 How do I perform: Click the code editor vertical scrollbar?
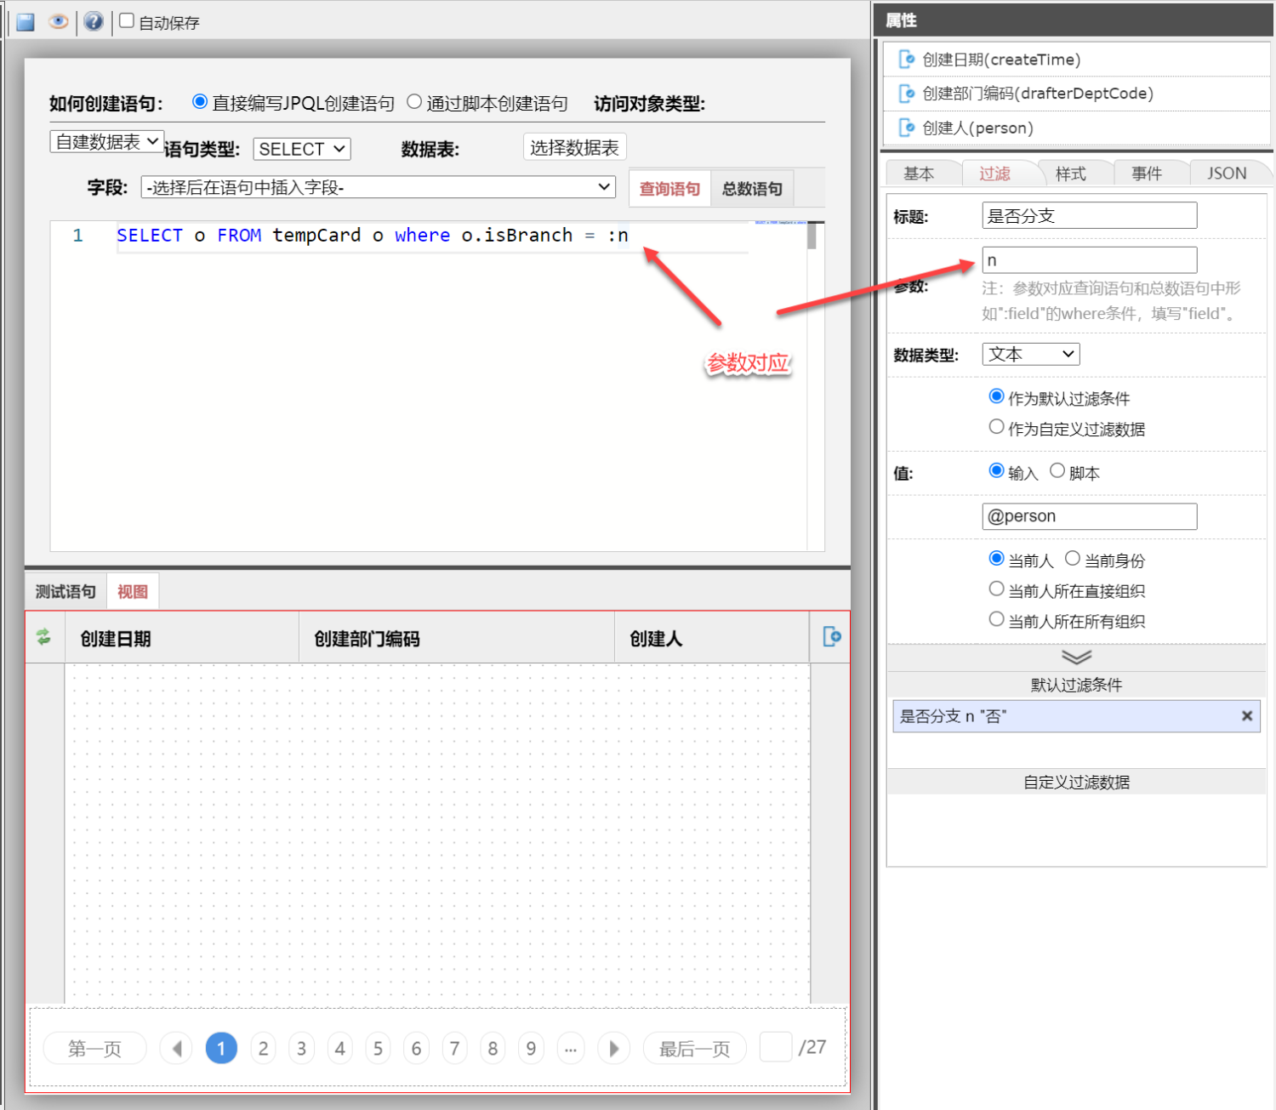click(812, 236)
